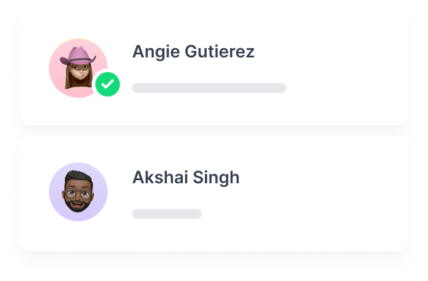This screenshot has width=428, height=281.
Task: Select the Akshai Singh name label
Action: pos(186,178)
